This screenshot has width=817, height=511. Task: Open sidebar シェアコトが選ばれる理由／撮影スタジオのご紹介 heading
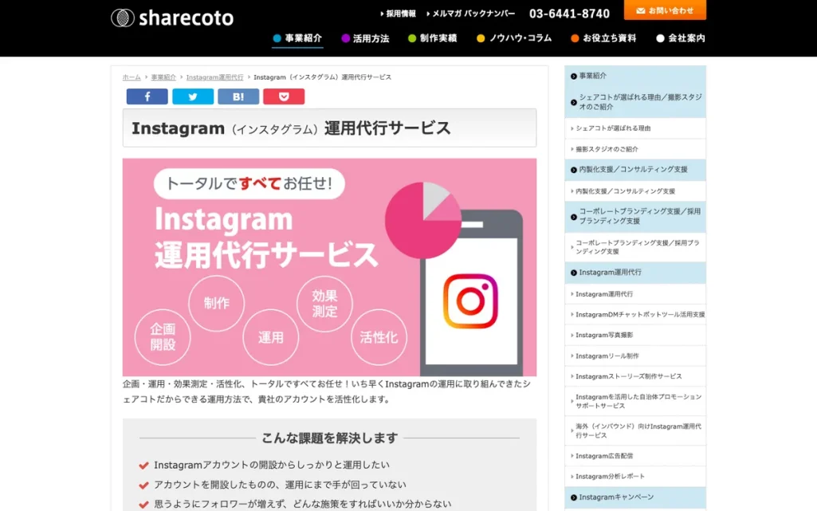[635, 102]
